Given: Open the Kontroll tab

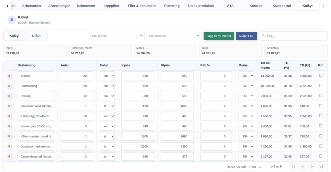Looking at the screenshot, I should (x=256, y=6).
